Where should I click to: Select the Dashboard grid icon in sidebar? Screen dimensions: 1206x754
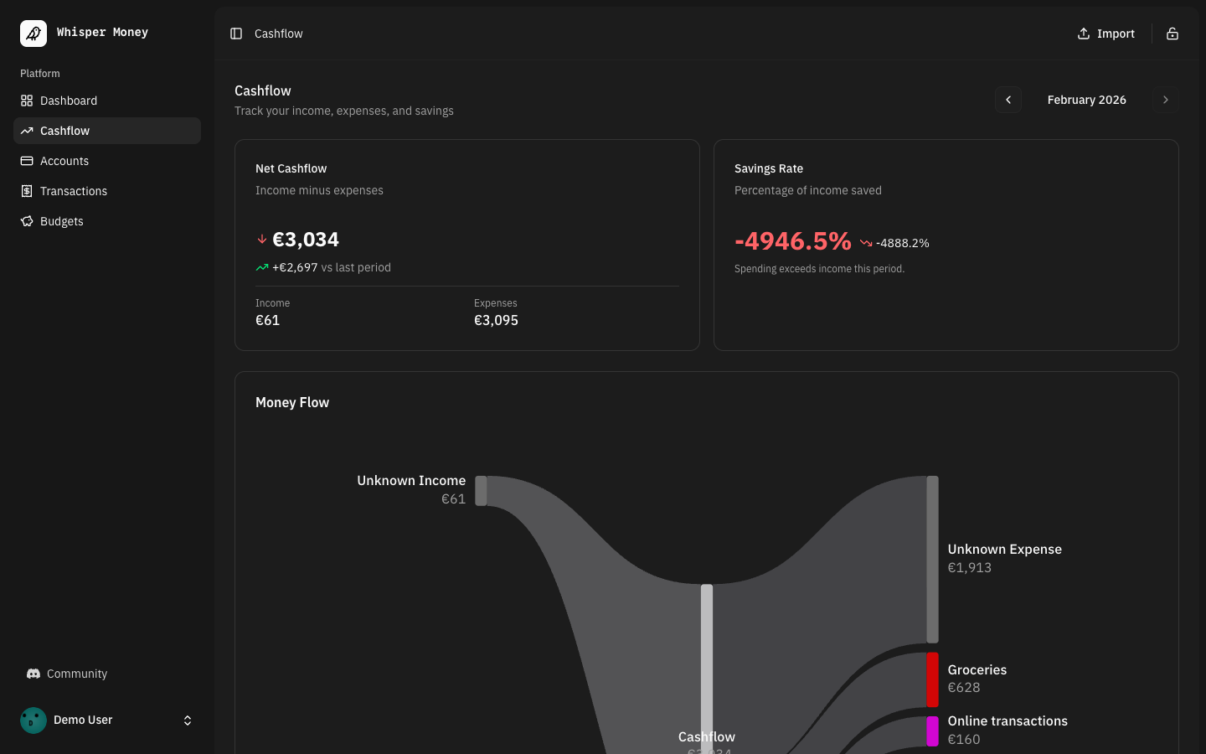point(27,101)
